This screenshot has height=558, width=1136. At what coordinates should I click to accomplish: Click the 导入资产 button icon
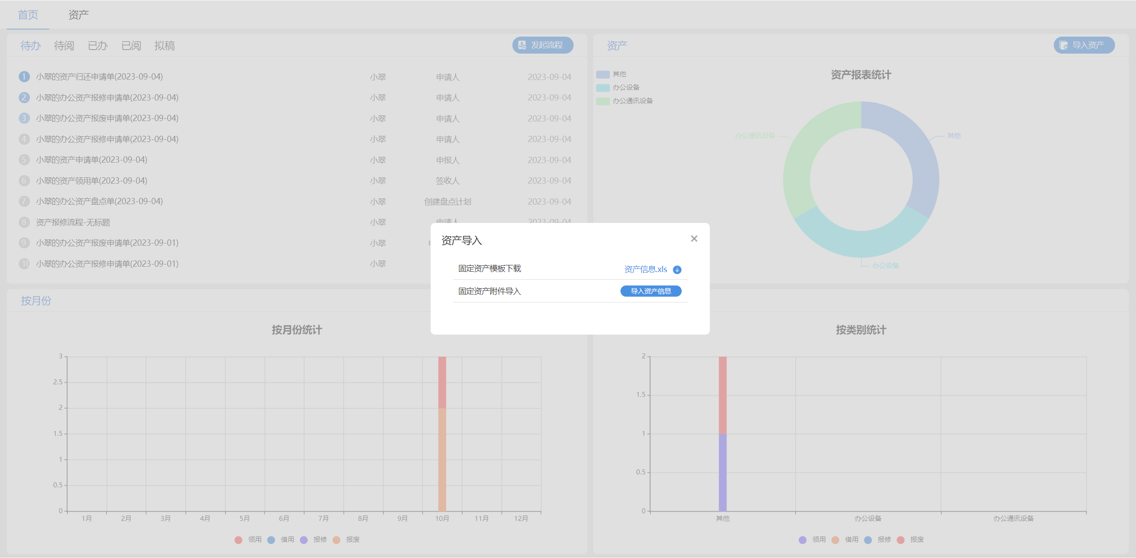tap(1064, 45)
